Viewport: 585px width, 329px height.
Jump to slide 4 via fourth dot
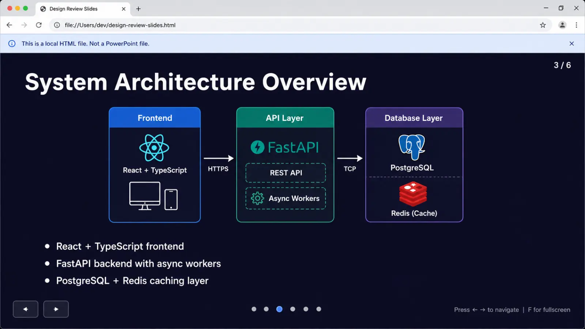292,309
